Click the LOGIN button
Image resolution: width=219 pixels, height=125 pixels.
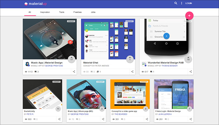point(188,3)
